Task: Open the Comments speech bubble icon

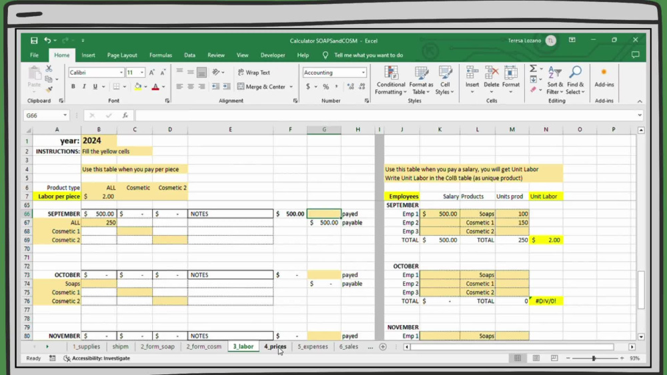Action: [x=635, y=55]
